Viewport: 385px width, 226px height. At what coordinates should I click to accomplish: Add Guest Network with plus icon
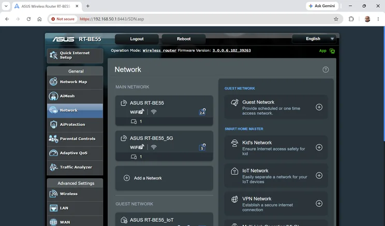tap(319, 107)
